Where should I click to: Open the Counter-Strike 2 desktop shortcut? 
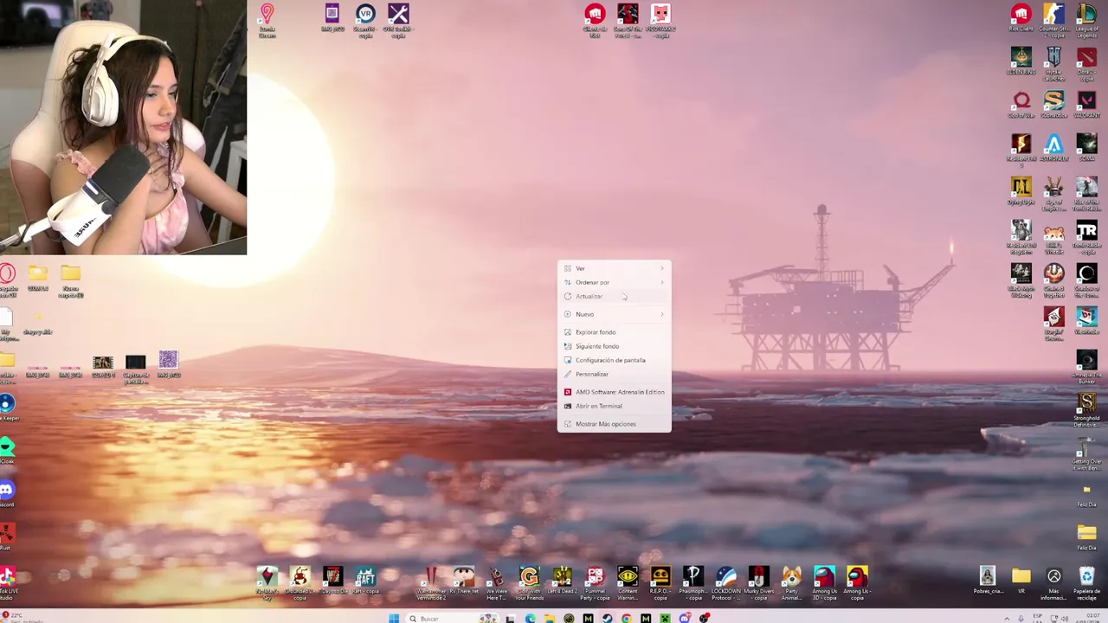coord(1053,20)
